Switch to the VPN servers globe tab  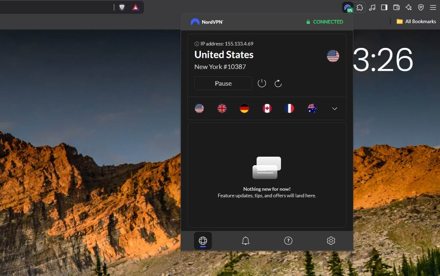click(203, 240)
